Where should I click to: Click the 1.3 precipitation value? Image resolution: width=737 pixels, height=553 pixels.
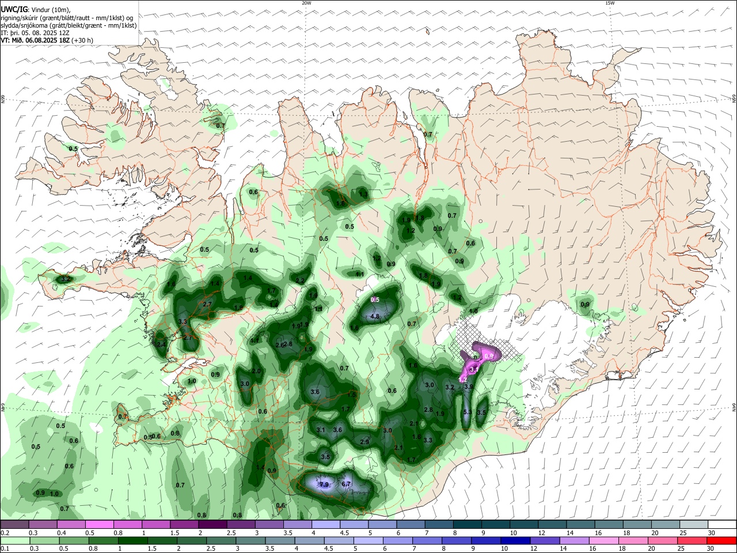[x=363, y=195]
